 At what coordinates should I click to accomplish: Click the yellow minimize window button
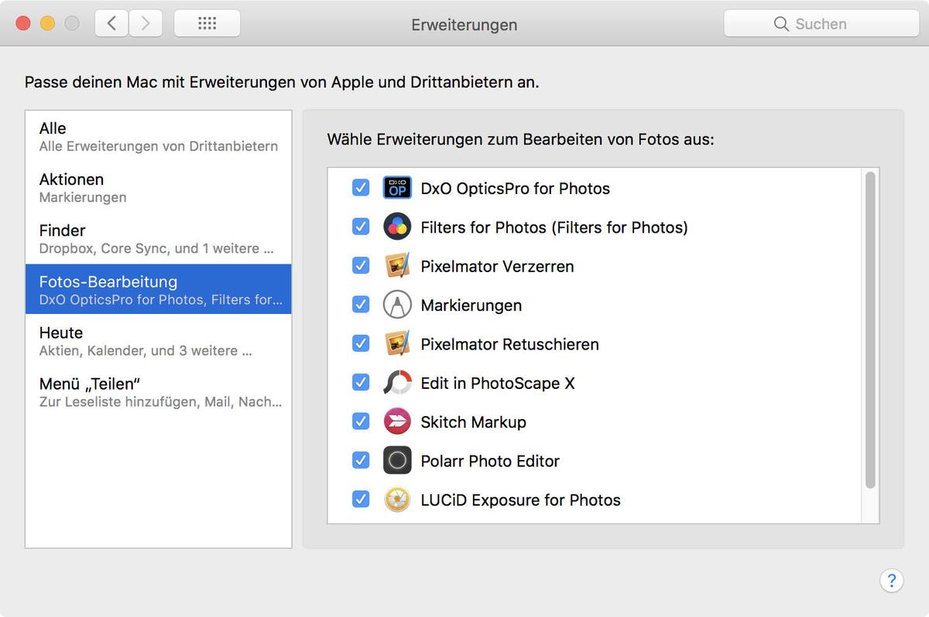pyautogui.click(x=47, y=23)
